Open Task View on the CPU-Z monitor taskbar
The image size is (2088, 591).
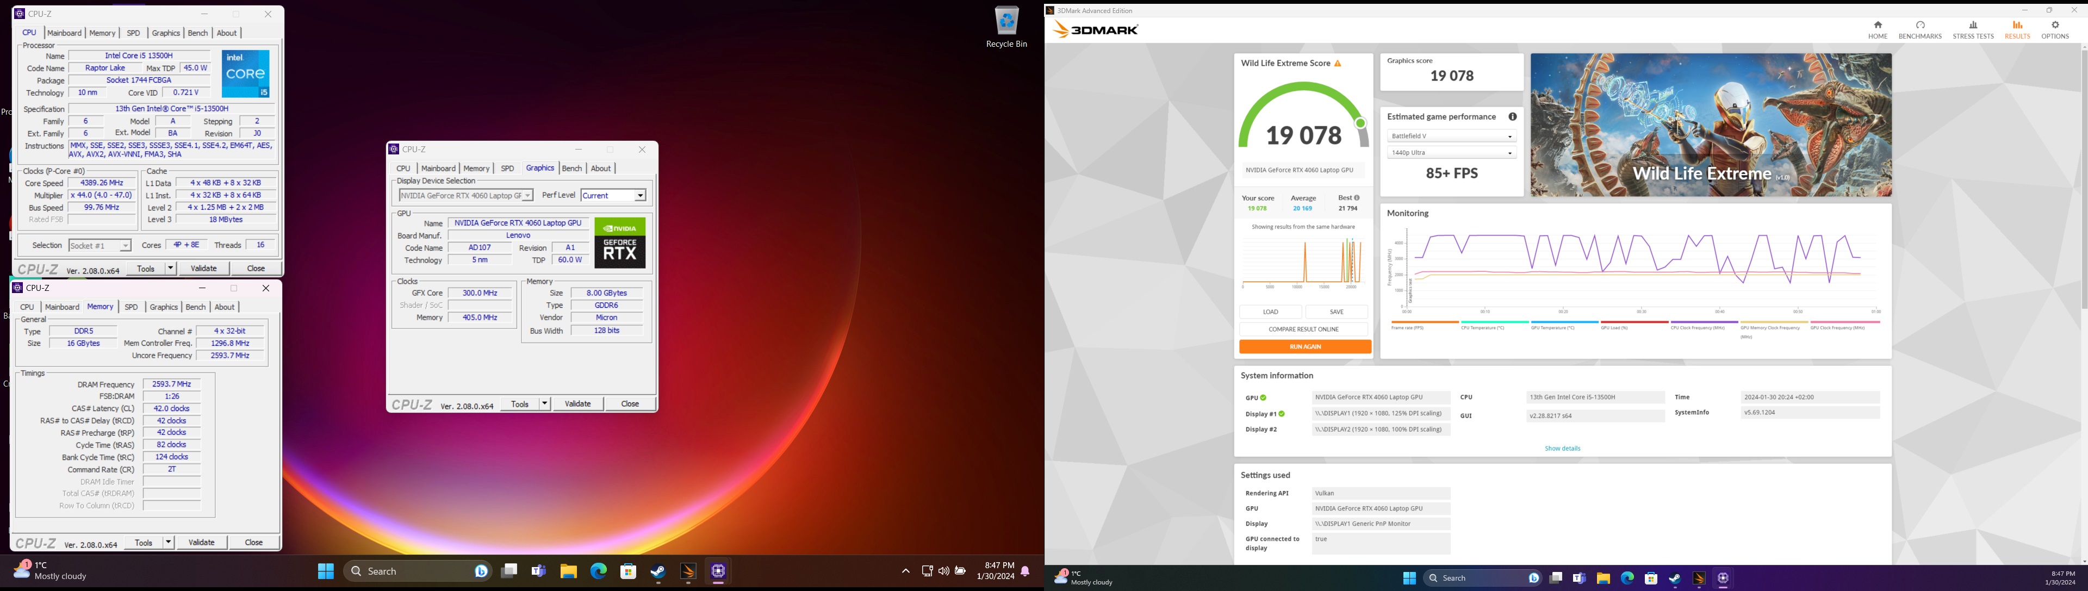coord(509,571)
